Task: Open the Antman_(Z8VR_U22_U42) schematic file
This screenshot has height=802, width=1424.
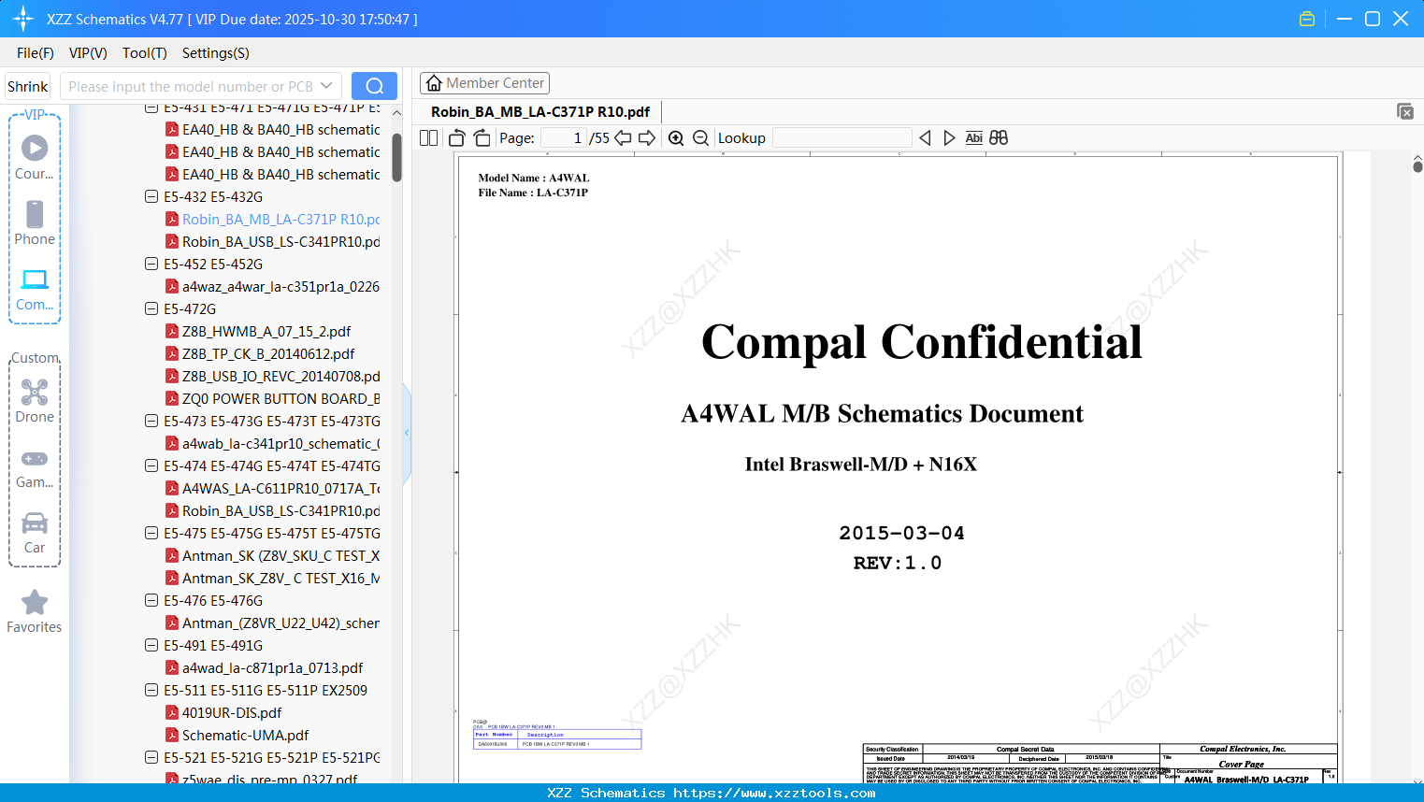Action: (x=273, y=623)
